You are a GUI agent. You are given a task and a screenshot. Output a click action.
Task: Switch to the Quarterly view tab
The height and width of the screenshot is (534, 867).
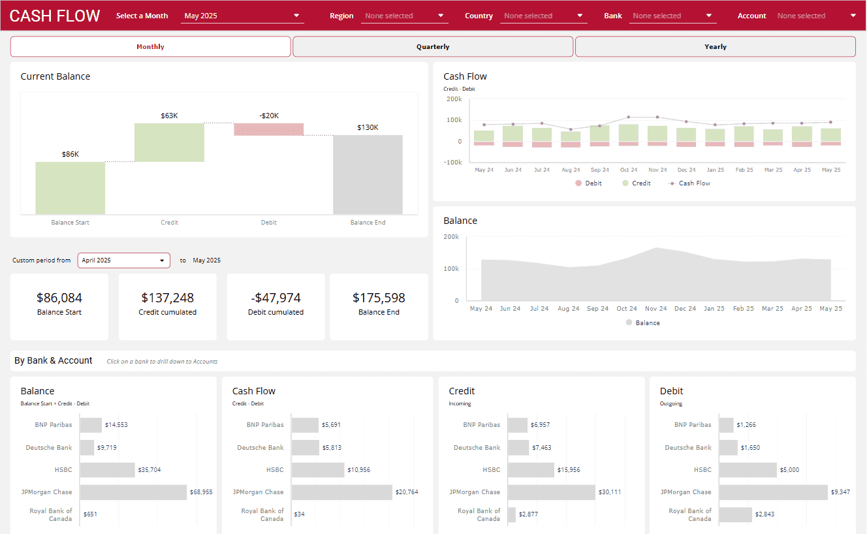[433, 46]
